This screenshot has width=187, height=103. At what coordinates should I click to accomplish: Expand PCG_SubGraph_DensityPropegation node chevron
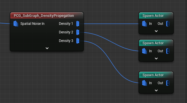click(47, 48)
